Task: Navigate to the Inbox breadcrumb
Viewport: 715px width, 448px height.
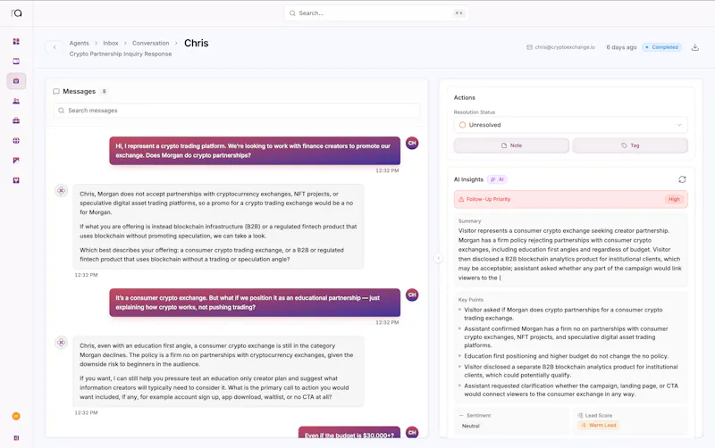Action: (110, 43)
